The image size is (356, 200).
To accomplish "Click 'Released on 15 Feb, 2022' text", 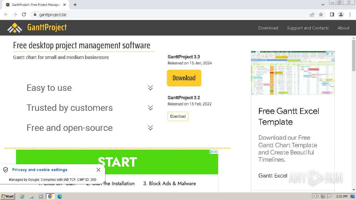I will 190,104.
